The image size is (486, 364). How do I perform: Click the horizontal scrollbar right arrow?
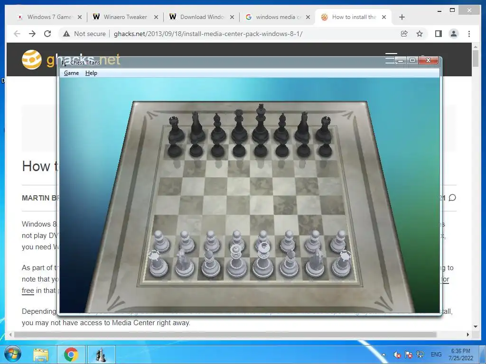point(468,334)
